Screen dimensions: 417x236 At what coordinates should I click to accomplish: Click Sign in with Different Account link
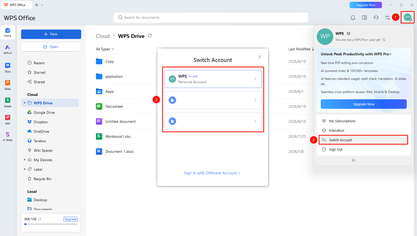212,173
